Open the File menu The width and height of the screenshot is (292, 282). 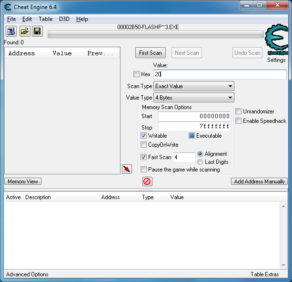coord(11,19)
